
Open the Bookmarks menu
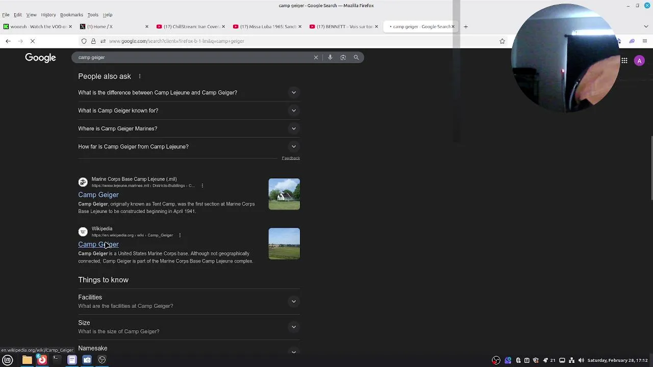tap(71, 15)
